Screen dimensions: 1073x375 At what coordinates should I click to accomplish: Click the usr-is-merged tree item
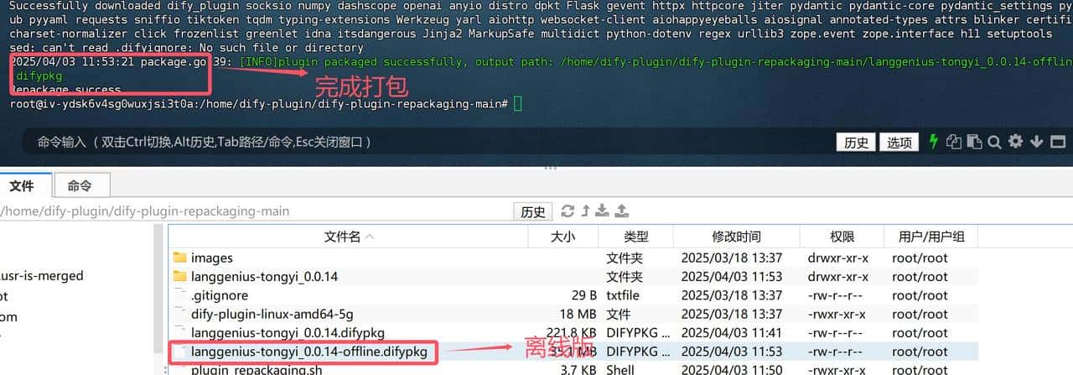point(42,275)
